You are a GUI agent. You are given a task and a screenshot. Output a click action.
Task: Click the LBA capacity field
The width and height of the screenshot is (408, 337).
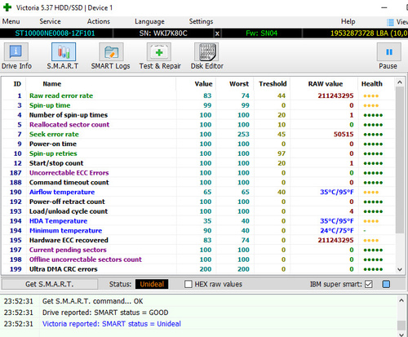(369, 33)
